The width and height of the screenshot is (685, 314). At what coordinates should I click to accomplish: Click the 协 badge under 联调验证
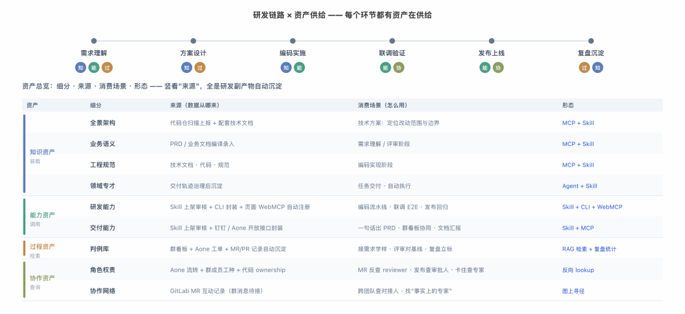coord(399,67)
